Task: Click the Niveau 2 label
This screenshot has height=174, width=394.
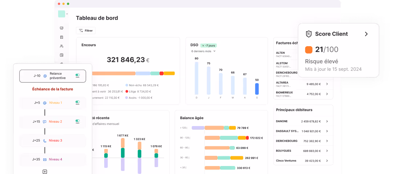Action: (x=56, y=122)
